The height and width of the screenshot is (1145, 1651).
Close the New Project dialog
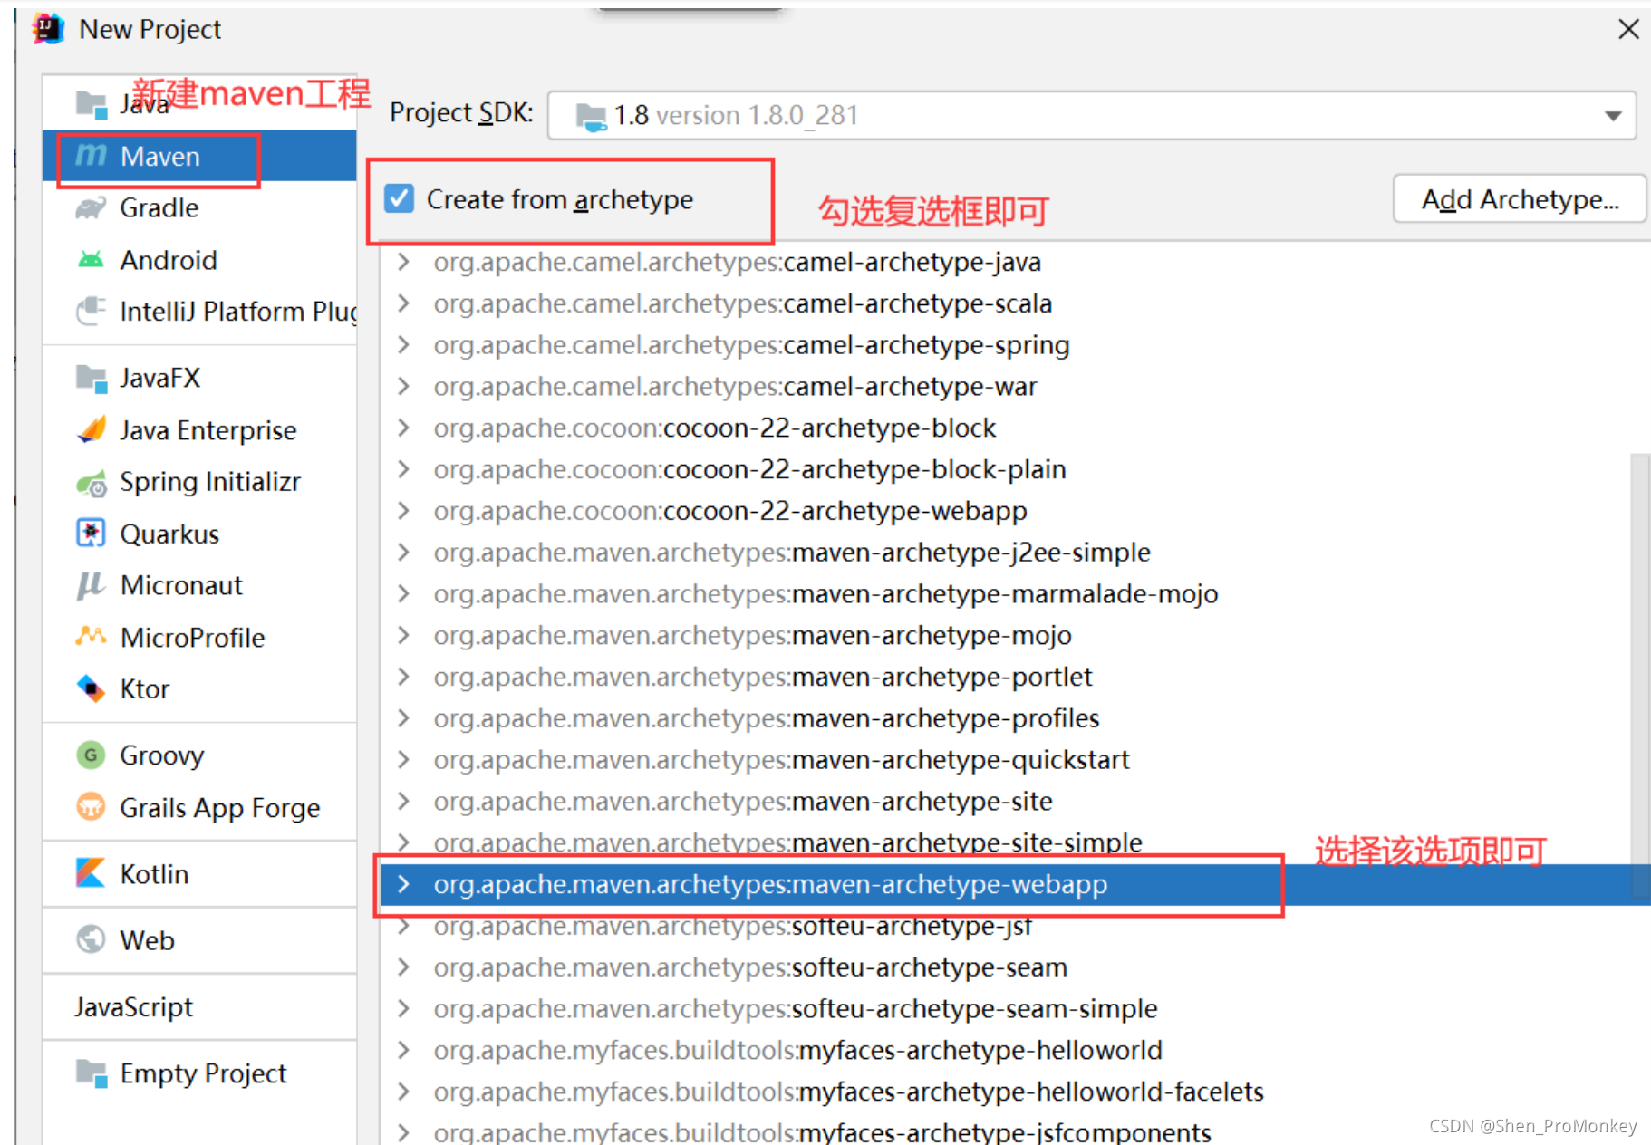click(x=1628, y=29)
